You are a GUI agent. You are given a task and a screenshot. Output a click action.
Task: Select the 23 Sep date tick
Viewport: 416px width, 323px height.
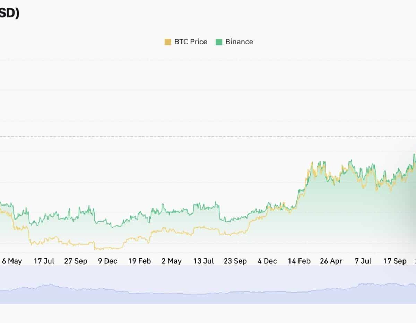[x=235, y=261]
